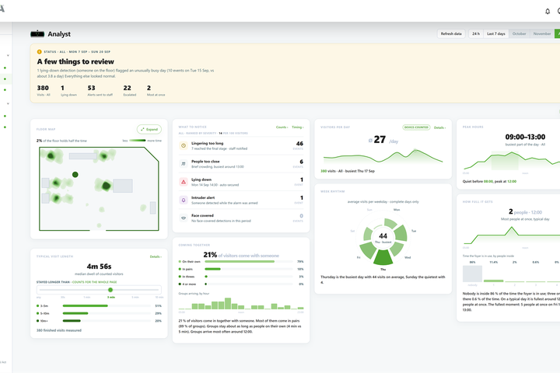Open the Lying down event row
The width and height of the screenshot is (560, 373).
click(241, 182)
